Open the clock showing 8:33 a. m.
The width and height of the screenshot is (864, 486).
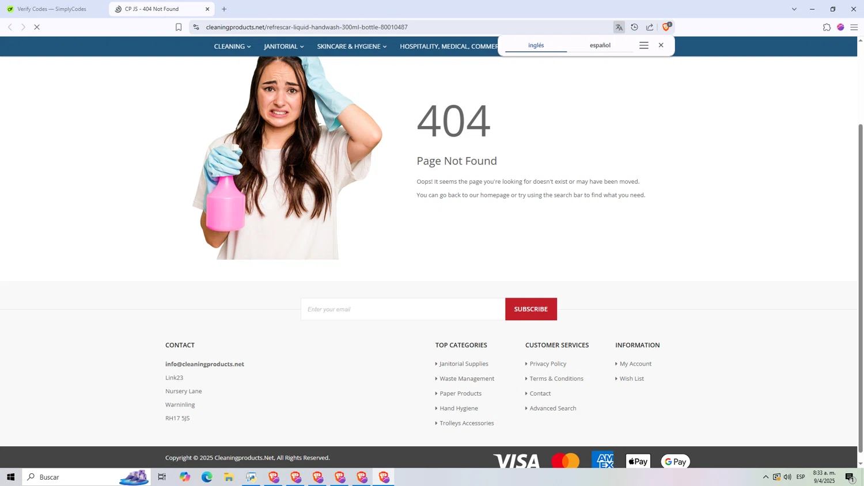tap(824, 477)
